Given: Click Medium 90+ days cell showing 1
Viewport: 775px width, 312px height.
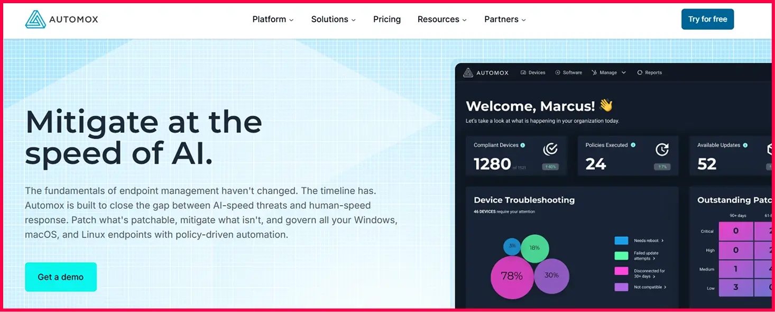Looking at the screenshot, I should tap(736, 269).
